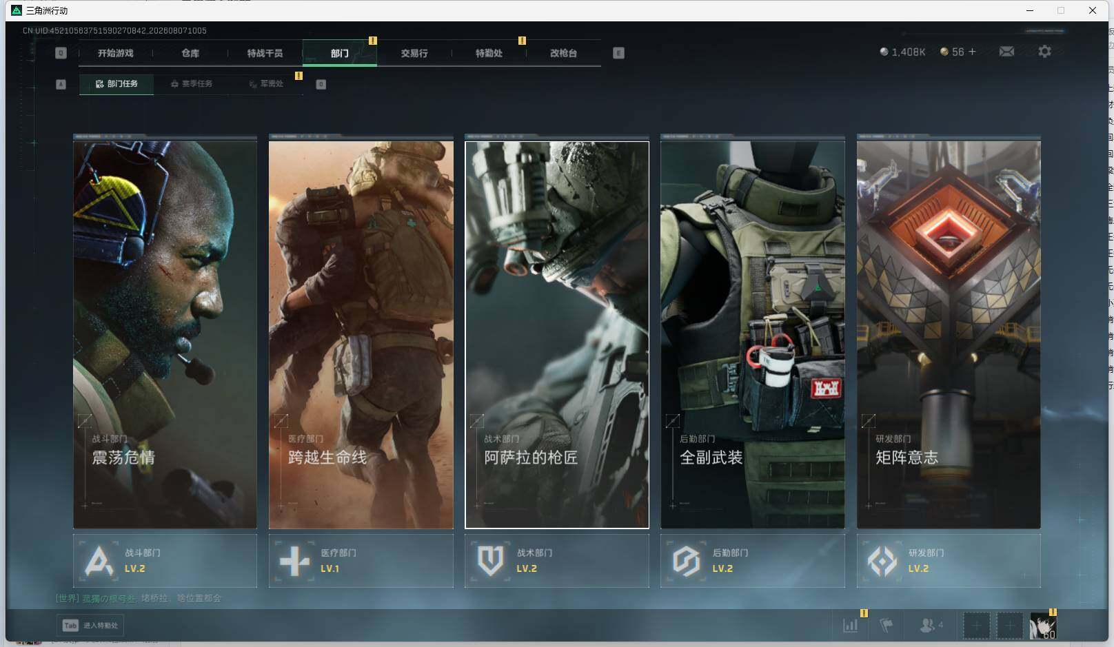This screenshot has width=1114, height=647.
Task: Click the 战斗部门 LV.2 emblem icon
Action: click(99, 561)
